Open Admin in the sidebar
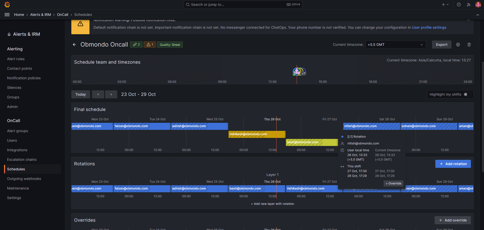 12,107
